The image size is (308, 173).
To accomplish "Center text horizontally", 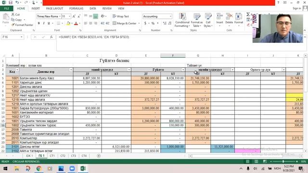I will click(x=90, y=24).
